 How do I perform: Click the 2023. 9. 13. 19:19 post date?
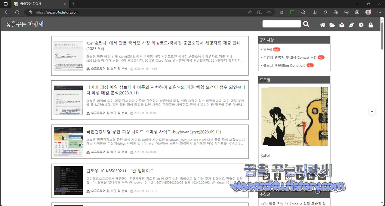point(146,191)
